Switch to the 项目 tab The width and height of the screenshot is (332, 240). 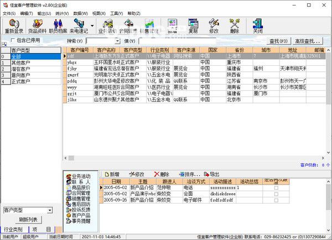[x=41, y=229]
